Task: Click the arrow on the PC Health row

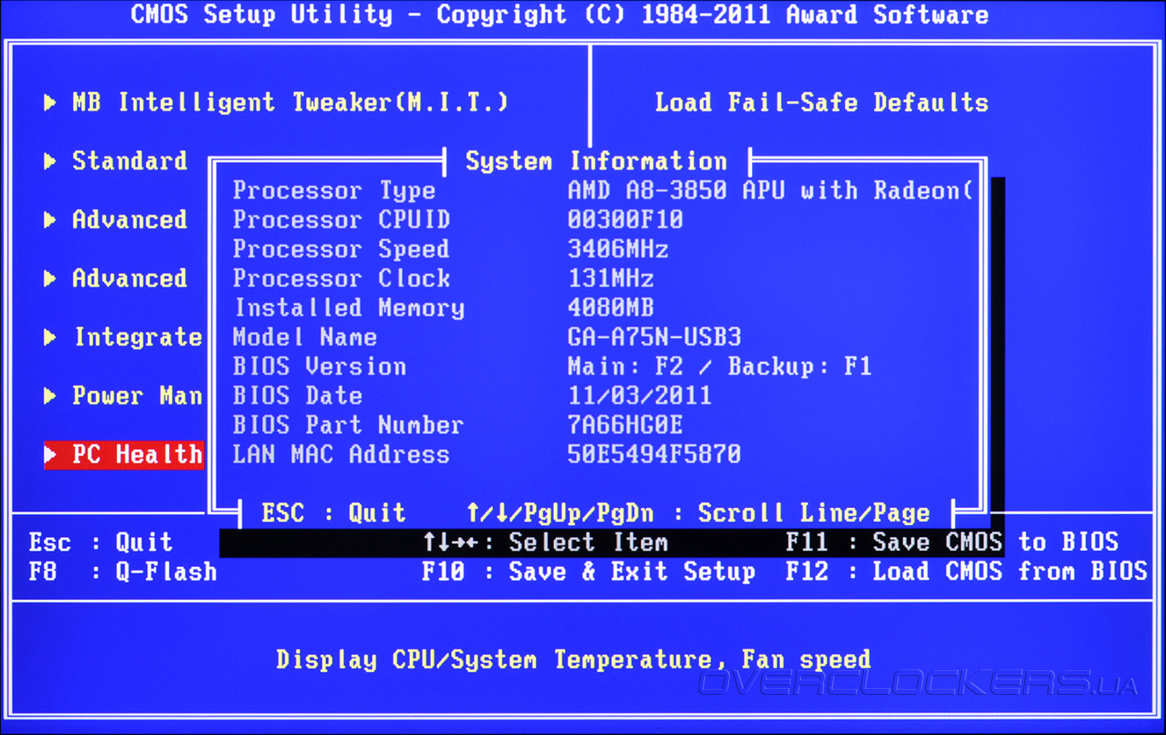Action: click(x=50, y=455)
